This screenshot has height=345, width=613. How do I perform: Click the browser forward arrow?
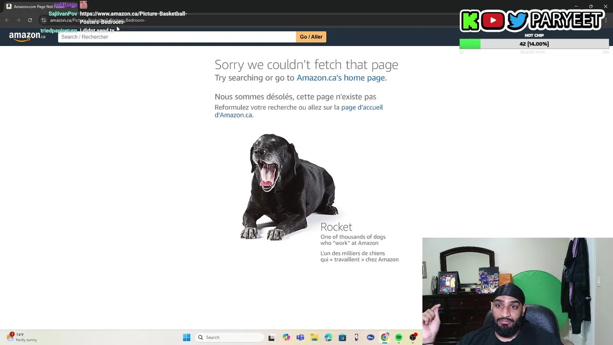coord(18,20)
